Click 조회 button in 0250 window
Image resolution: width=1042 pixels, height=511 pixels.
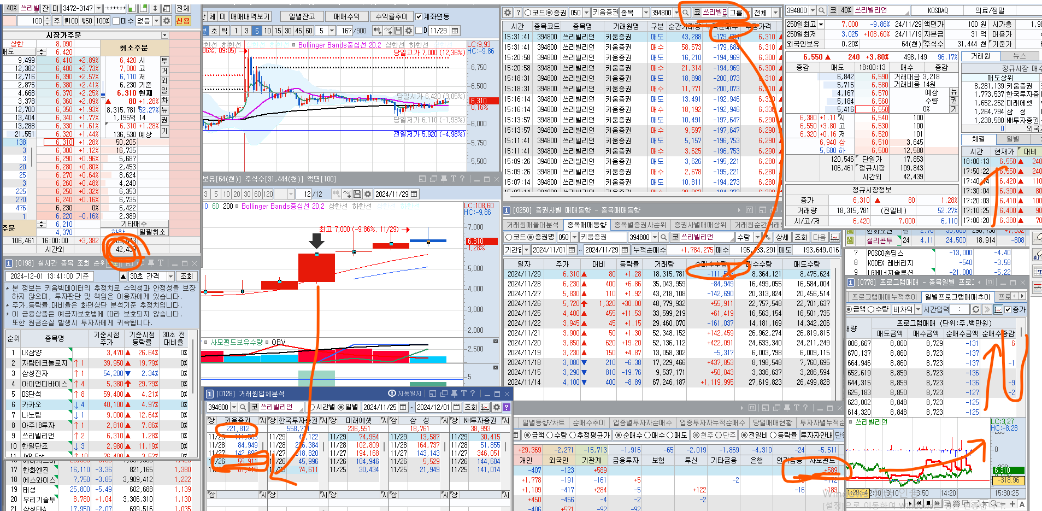(x=800, y=237)
